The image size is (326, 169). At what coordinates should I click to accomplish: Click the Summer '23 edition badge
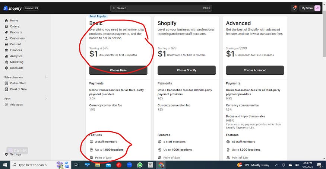[31, 8]
